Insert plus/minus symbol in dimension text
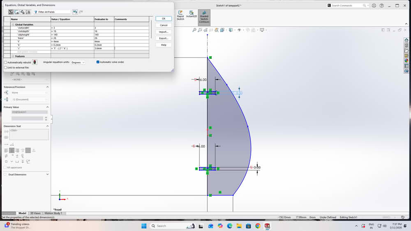Screen dimensions: 411x231 (17, 156)
